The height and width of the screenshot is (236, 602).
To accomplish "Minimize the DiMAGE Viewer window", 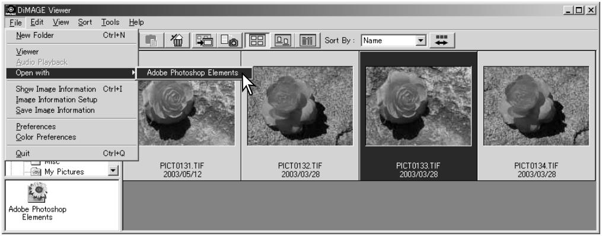I will 569,11.
